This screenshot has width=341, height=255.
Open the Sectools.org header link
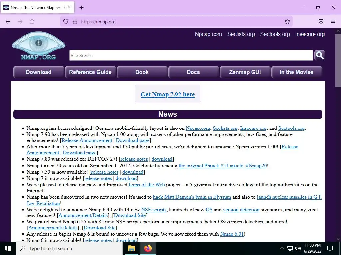tap(275, 34)
